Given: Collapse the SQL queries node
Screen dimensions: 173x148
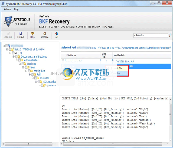Looking at the screenshot, I should pyautogui.click(x=36, y=82).
